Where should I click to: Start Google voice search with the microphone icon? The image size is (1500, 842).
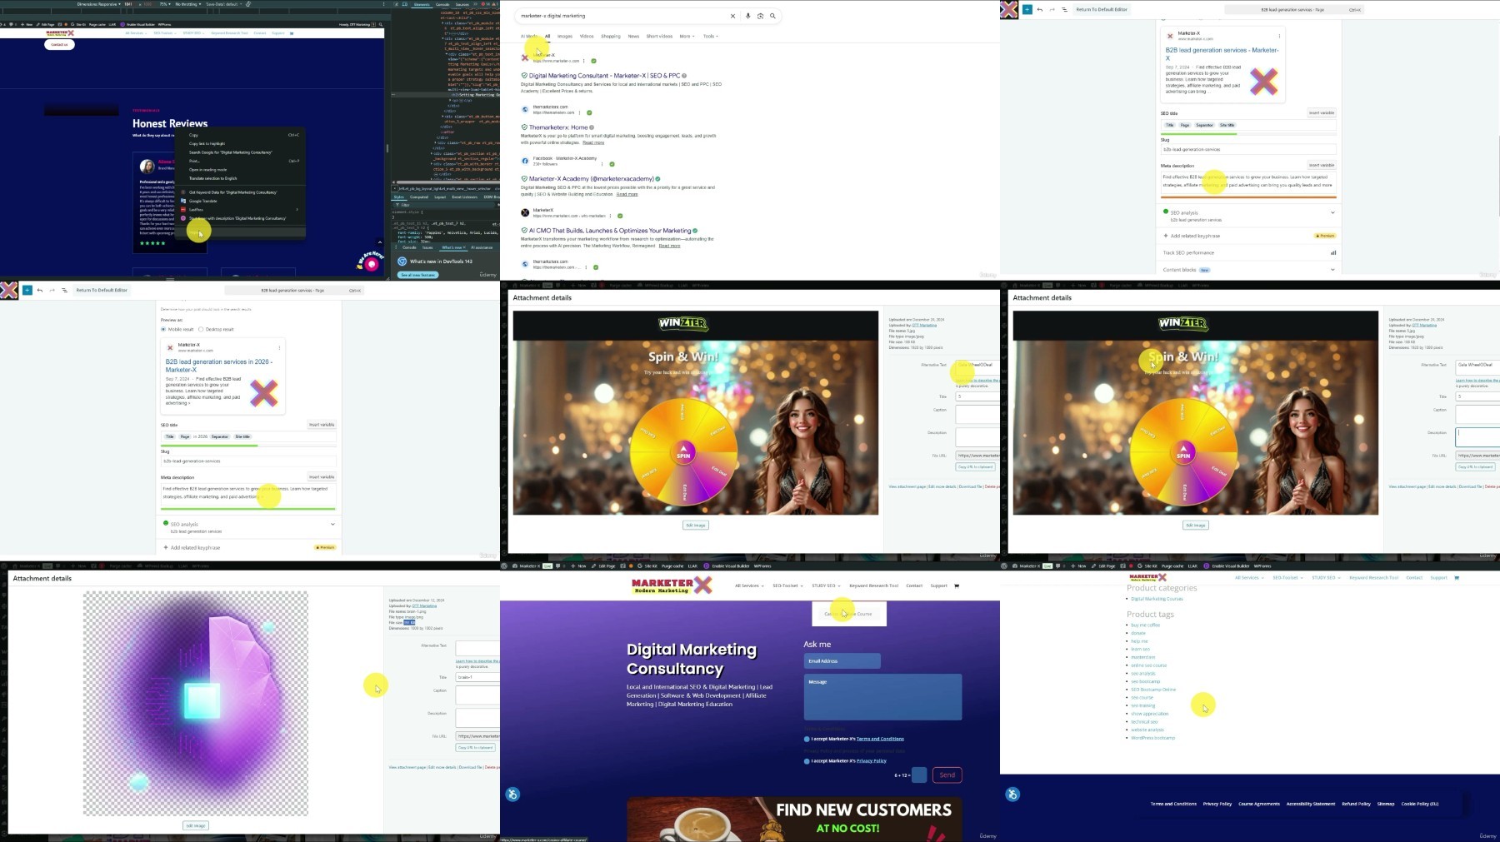pos(748,16)
